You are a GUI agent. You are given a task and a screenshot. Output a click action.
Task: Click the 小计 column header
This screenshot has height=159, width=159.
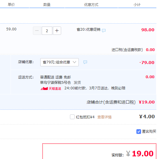click(x=137, y=5)
